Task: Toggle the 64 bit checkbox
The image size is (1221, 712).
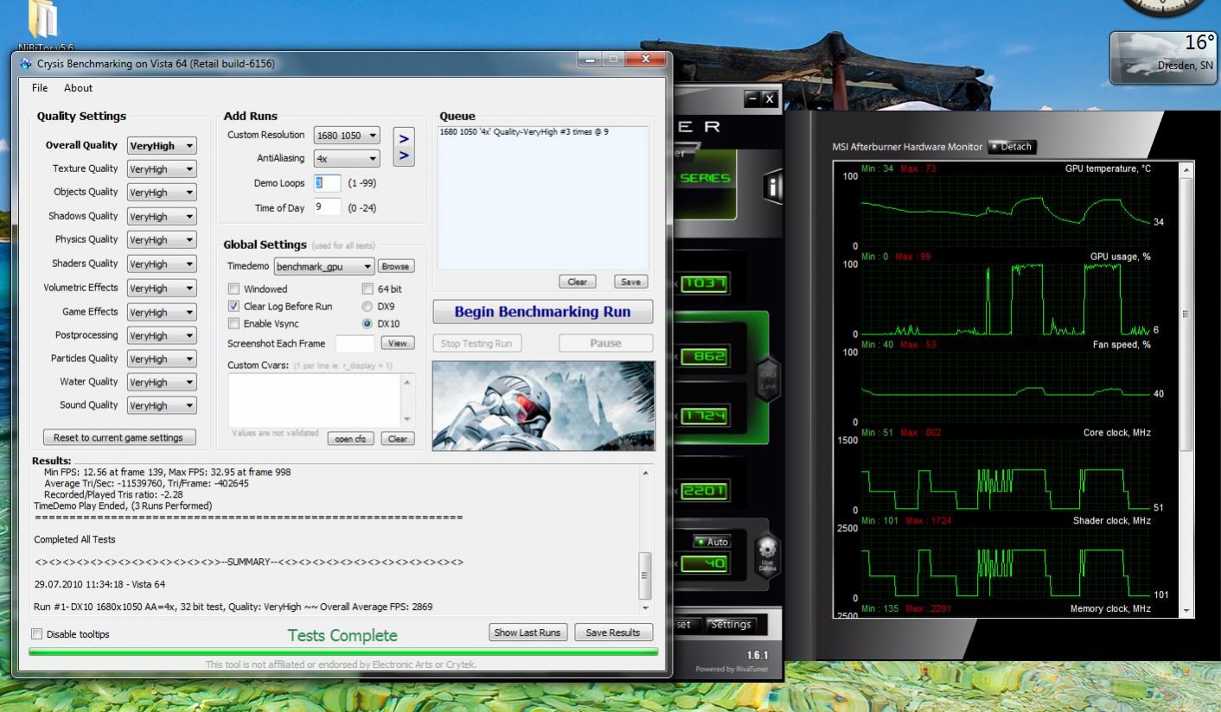Action: coord(368,289)
